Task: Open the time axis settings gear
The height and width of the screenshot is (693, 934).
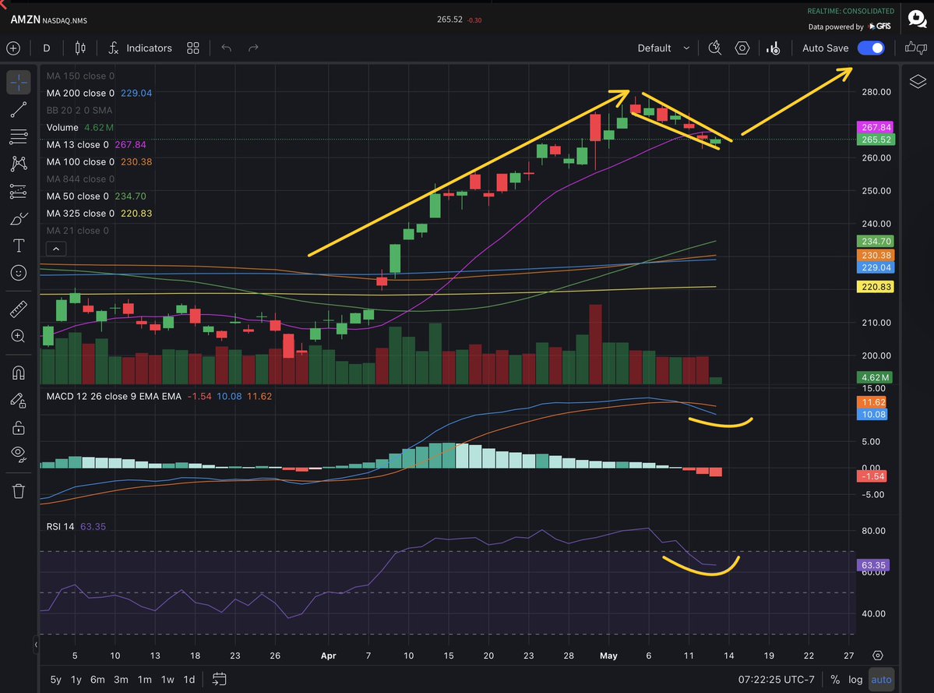Action: pyautogui.click(x=877, y=656)
